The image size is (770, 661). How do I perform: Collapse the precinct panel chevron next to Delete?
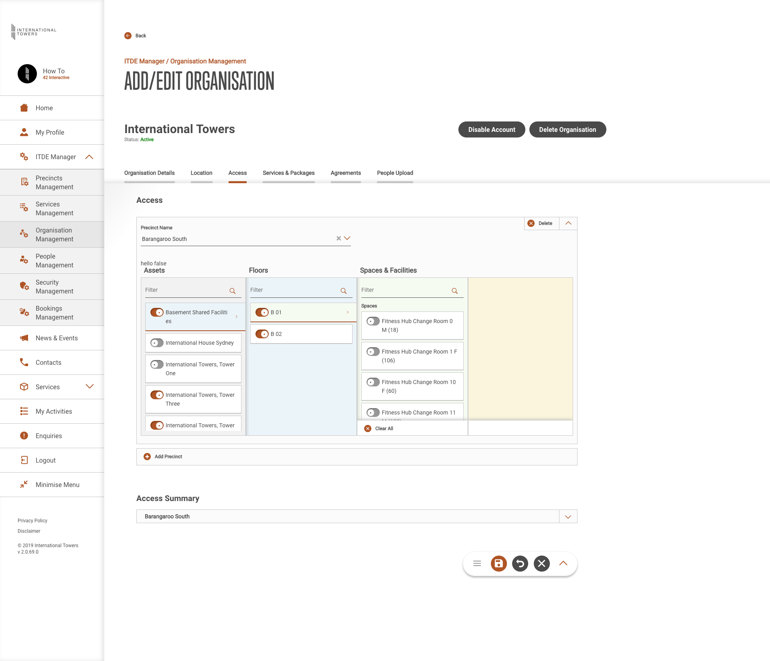click(x=568, y=223)
